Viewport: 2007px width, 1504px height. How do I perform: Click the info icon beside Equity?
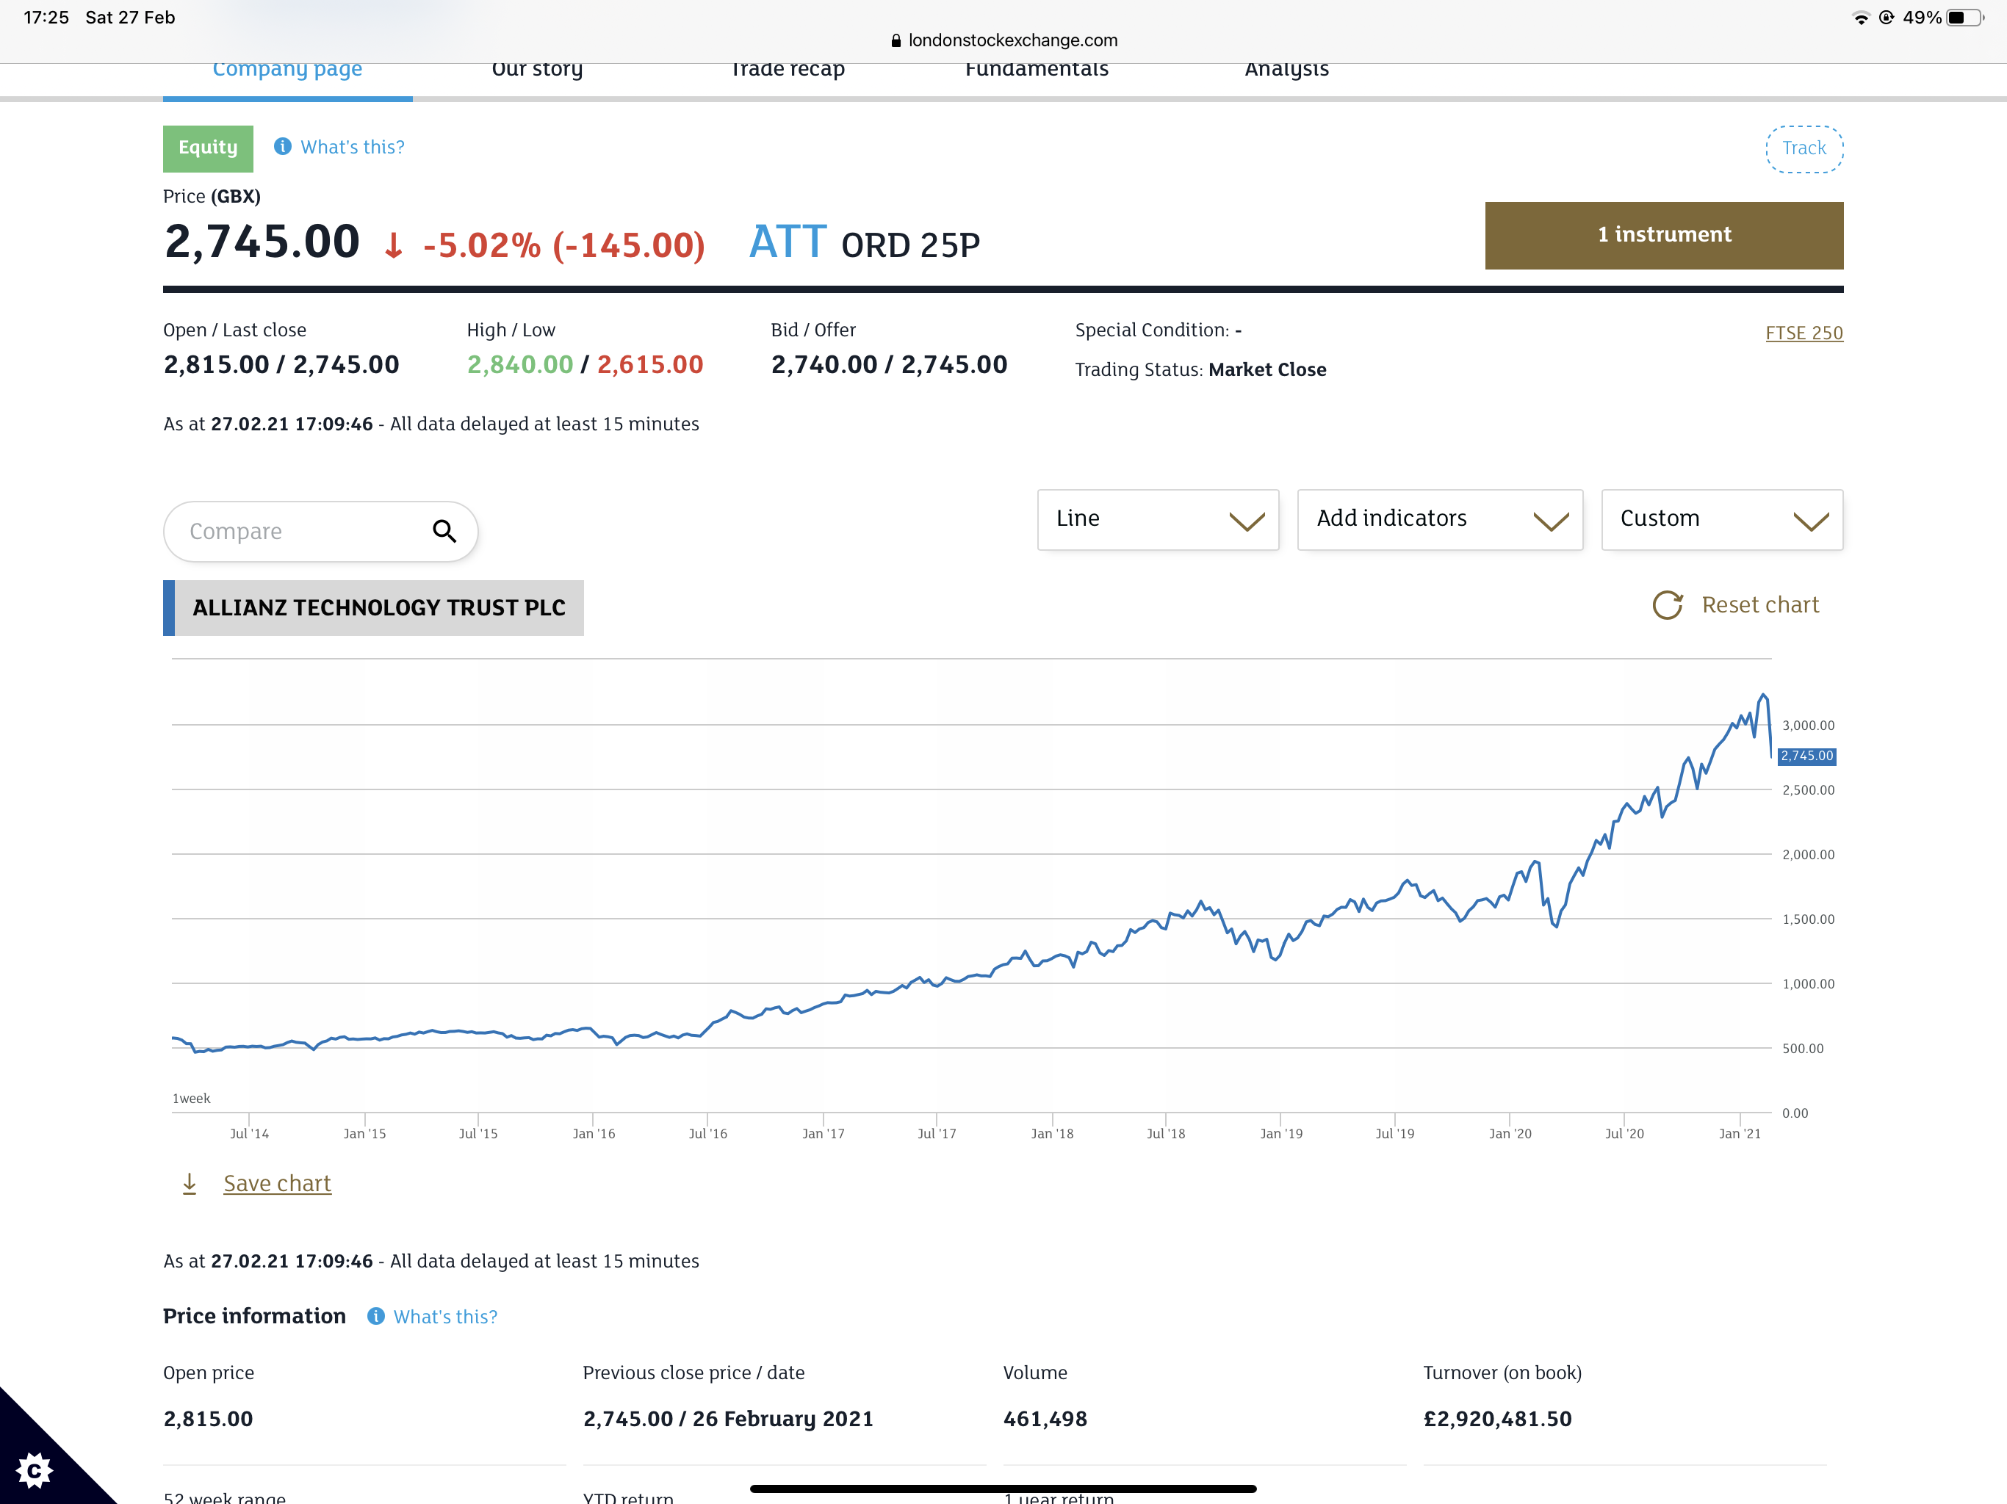[x=283, y=146]
